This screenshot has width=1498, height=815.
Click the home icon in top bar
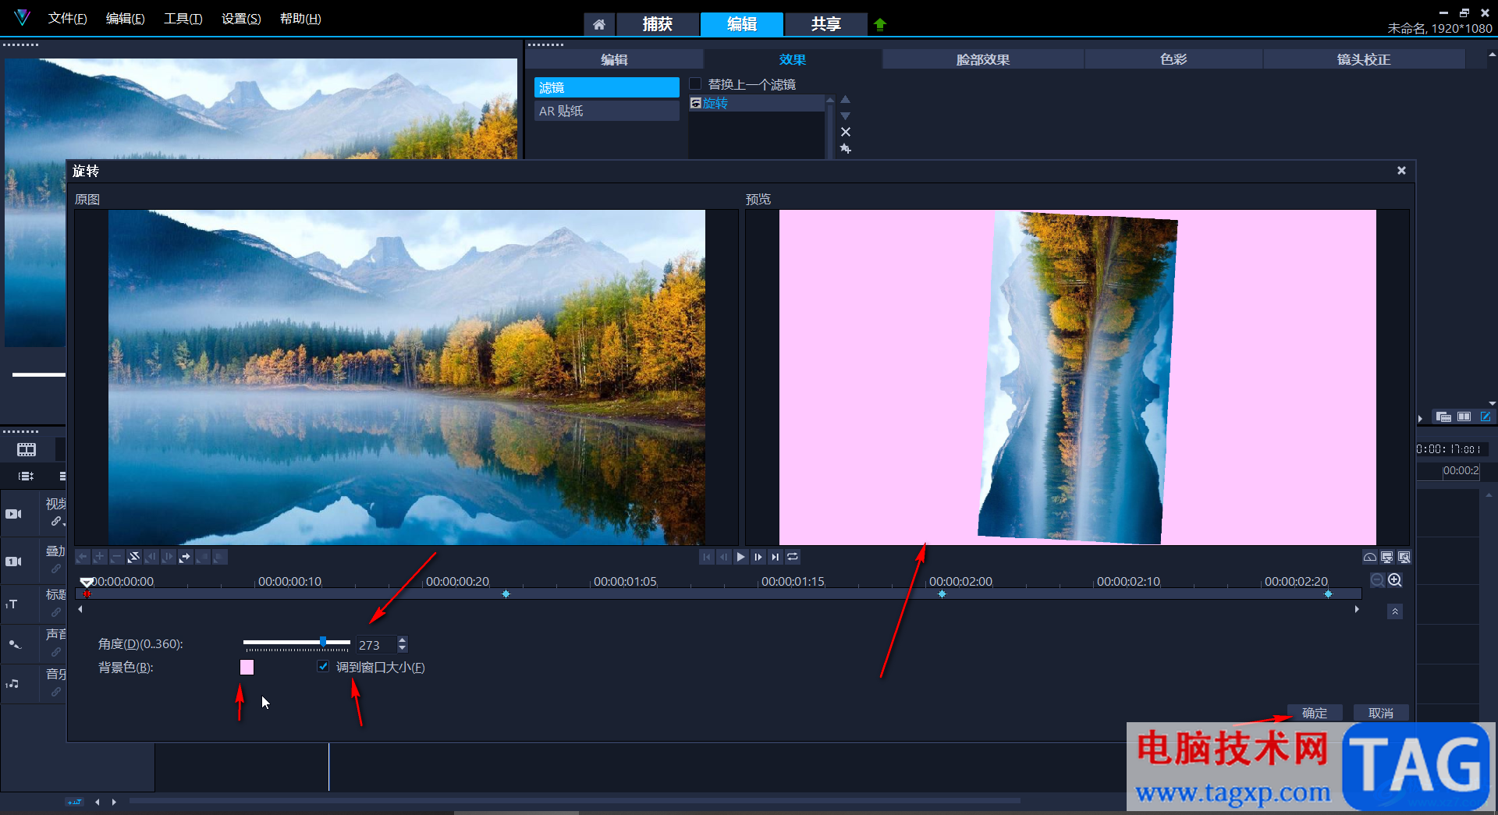click(x=598, y=24)
